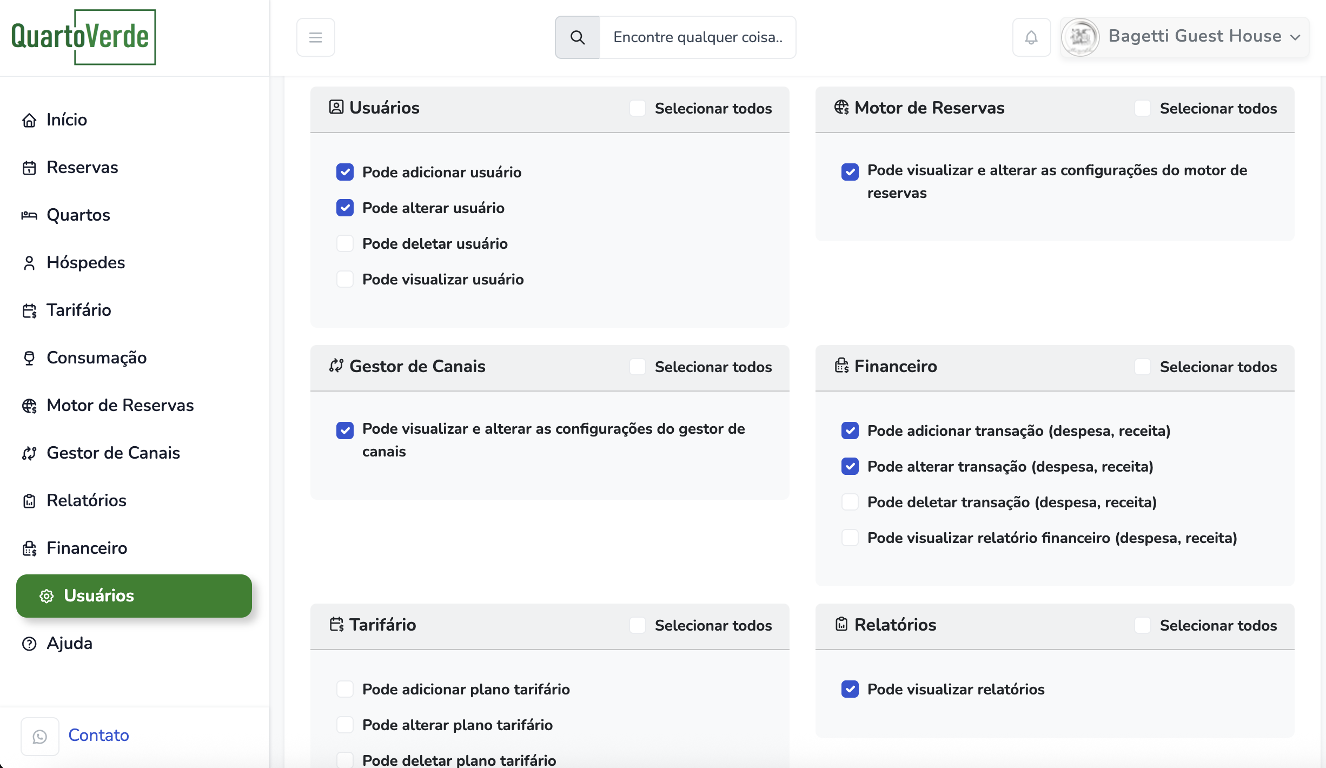Disable 'Pode visualizar relatórios' checkbox
Screen dimensions: 1326x768
850,689
